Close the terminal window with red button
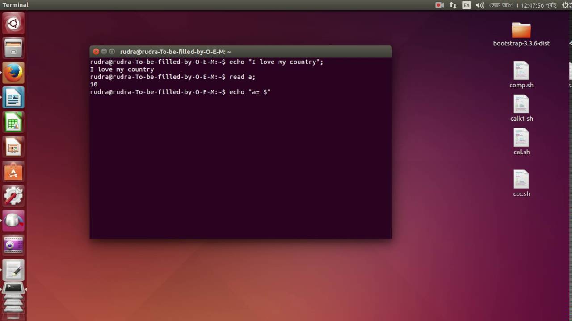The width and height of the screenshot is (572, 321). pos(96,52)
